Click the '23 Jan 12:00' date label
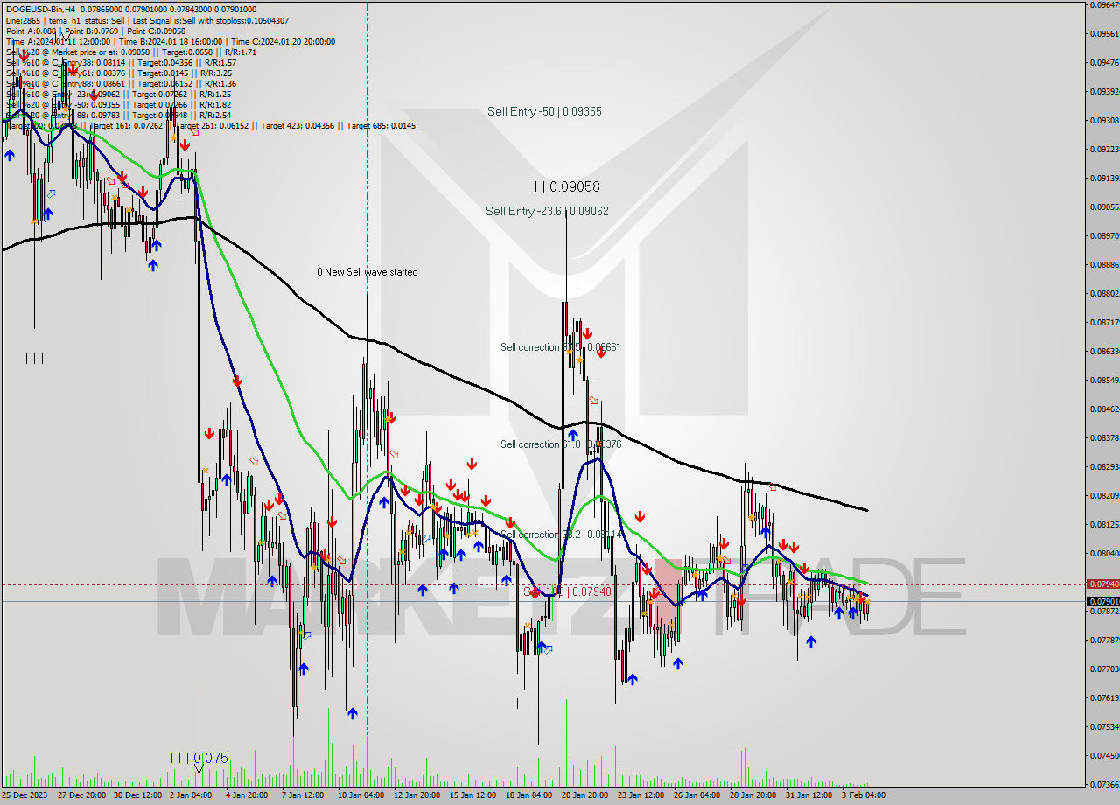1120x805 pixels. click(x=643, y=794)
